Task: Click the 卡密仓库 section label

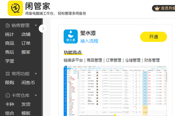Action: tap(20, 95)
